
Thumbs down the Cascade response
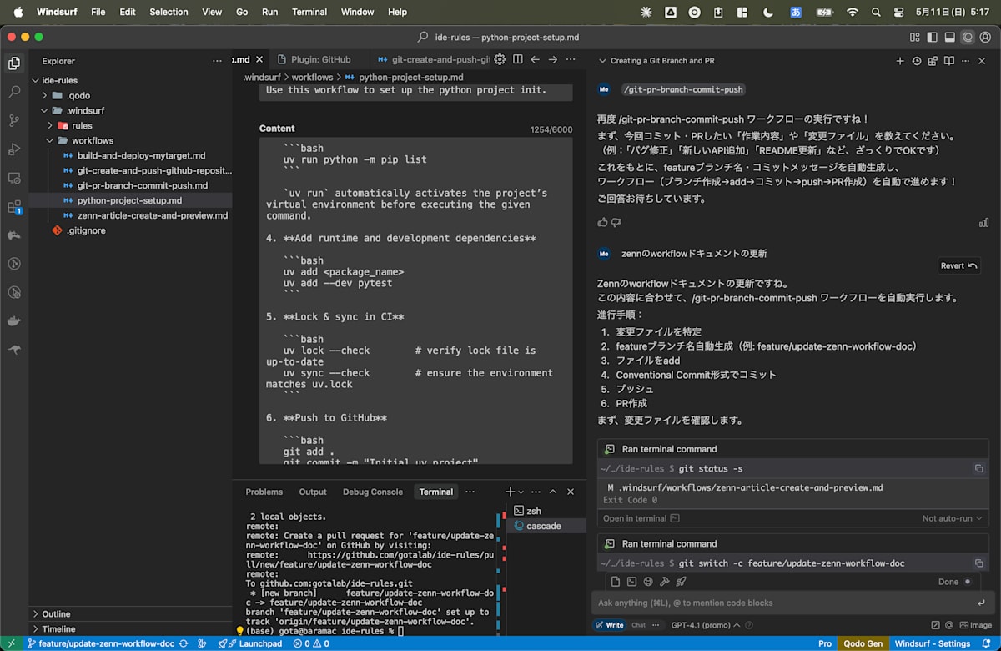616,222
